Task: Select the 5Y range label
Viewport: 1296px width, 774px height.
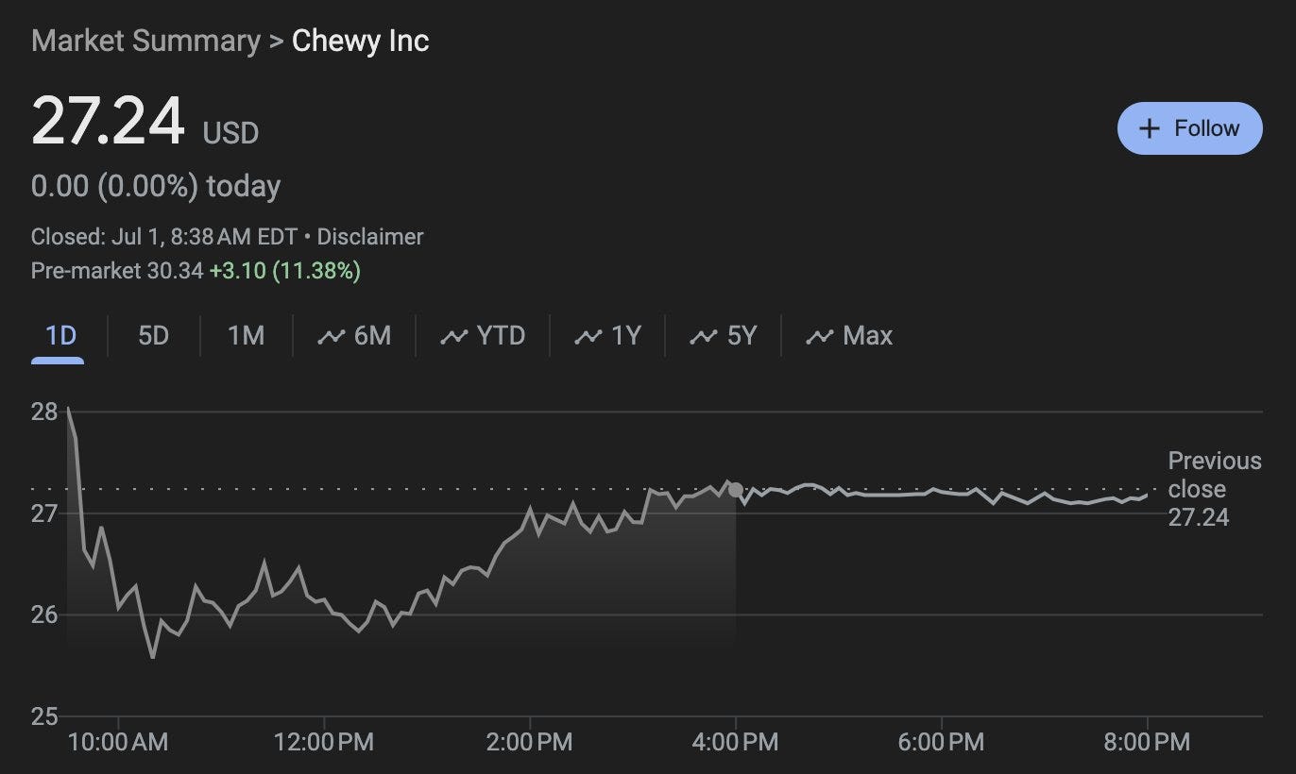Action: pos(742,336)
